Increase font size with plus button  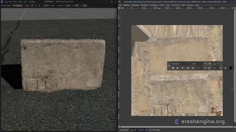209,64
